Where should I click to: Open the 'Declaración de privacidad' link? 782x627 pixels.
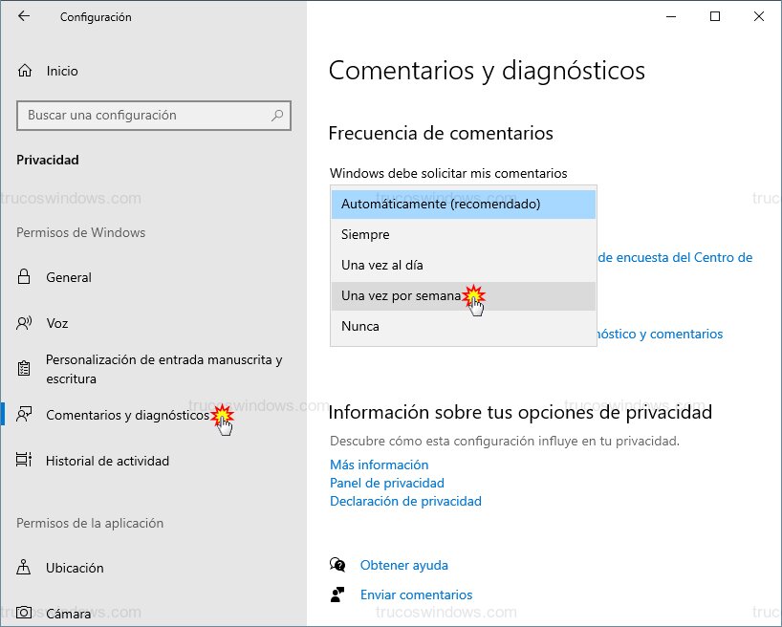coord(405,501)
